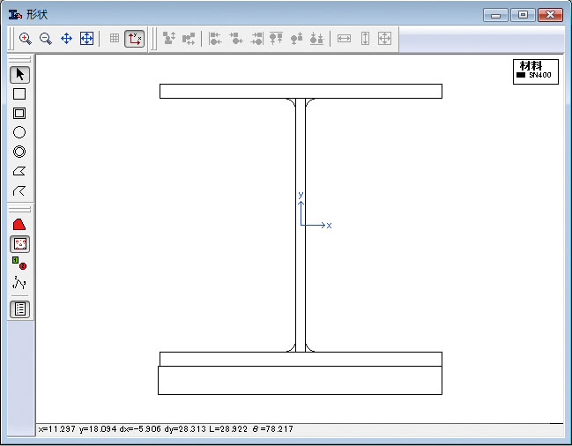Activate the pan move tool icon
The image size is (572, 446).
pyautogui.click(x=66, y=39)
